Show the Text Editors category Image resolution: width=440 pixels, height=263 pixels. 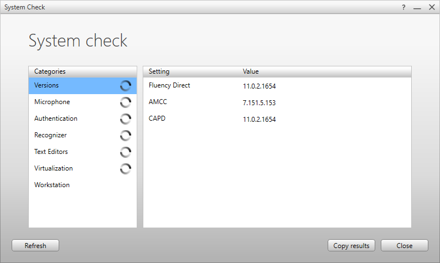click(51, 152)
